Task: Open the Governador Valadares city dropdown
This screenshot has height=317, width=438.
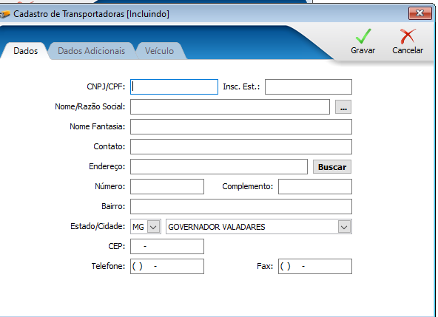Action: pyautogui.click(x=344, y=227)
